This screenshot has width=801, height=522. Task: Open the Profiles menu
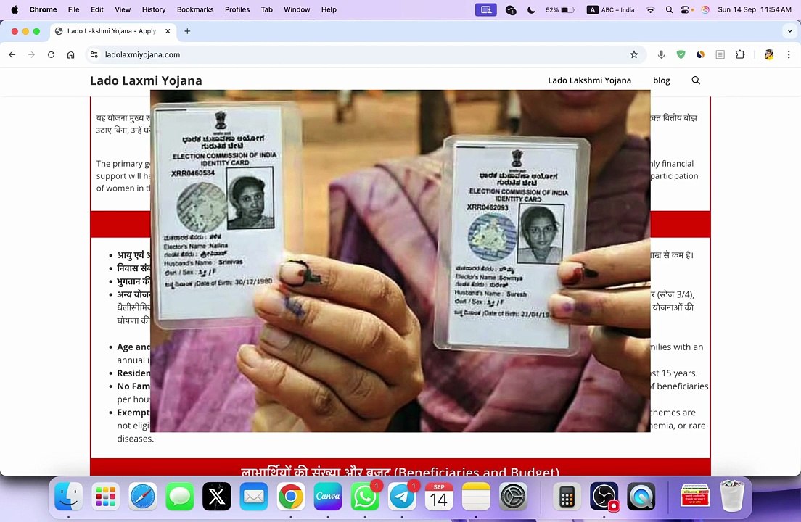coord(237,9)
